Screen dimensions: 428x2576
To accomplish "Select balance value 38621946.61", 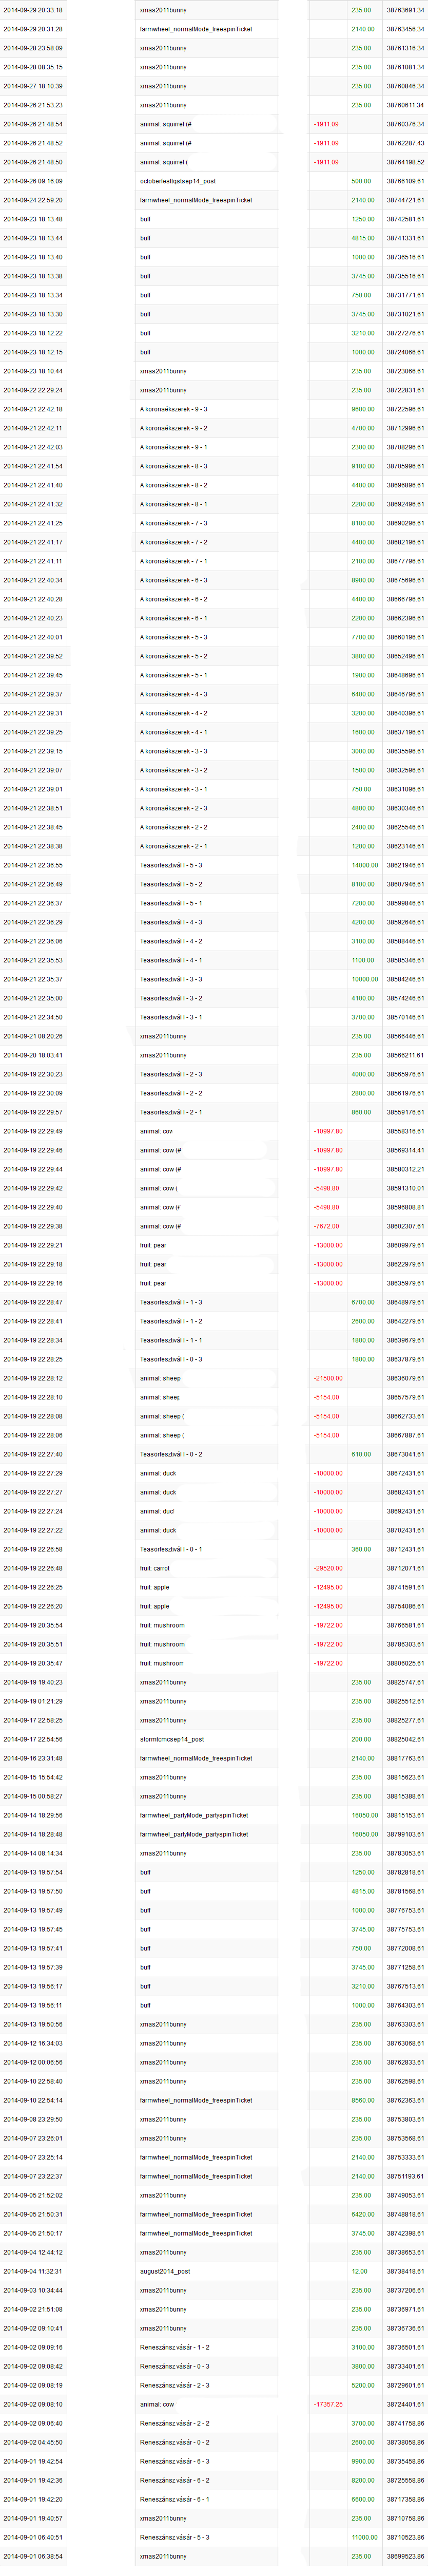I will tap(405, 865).
